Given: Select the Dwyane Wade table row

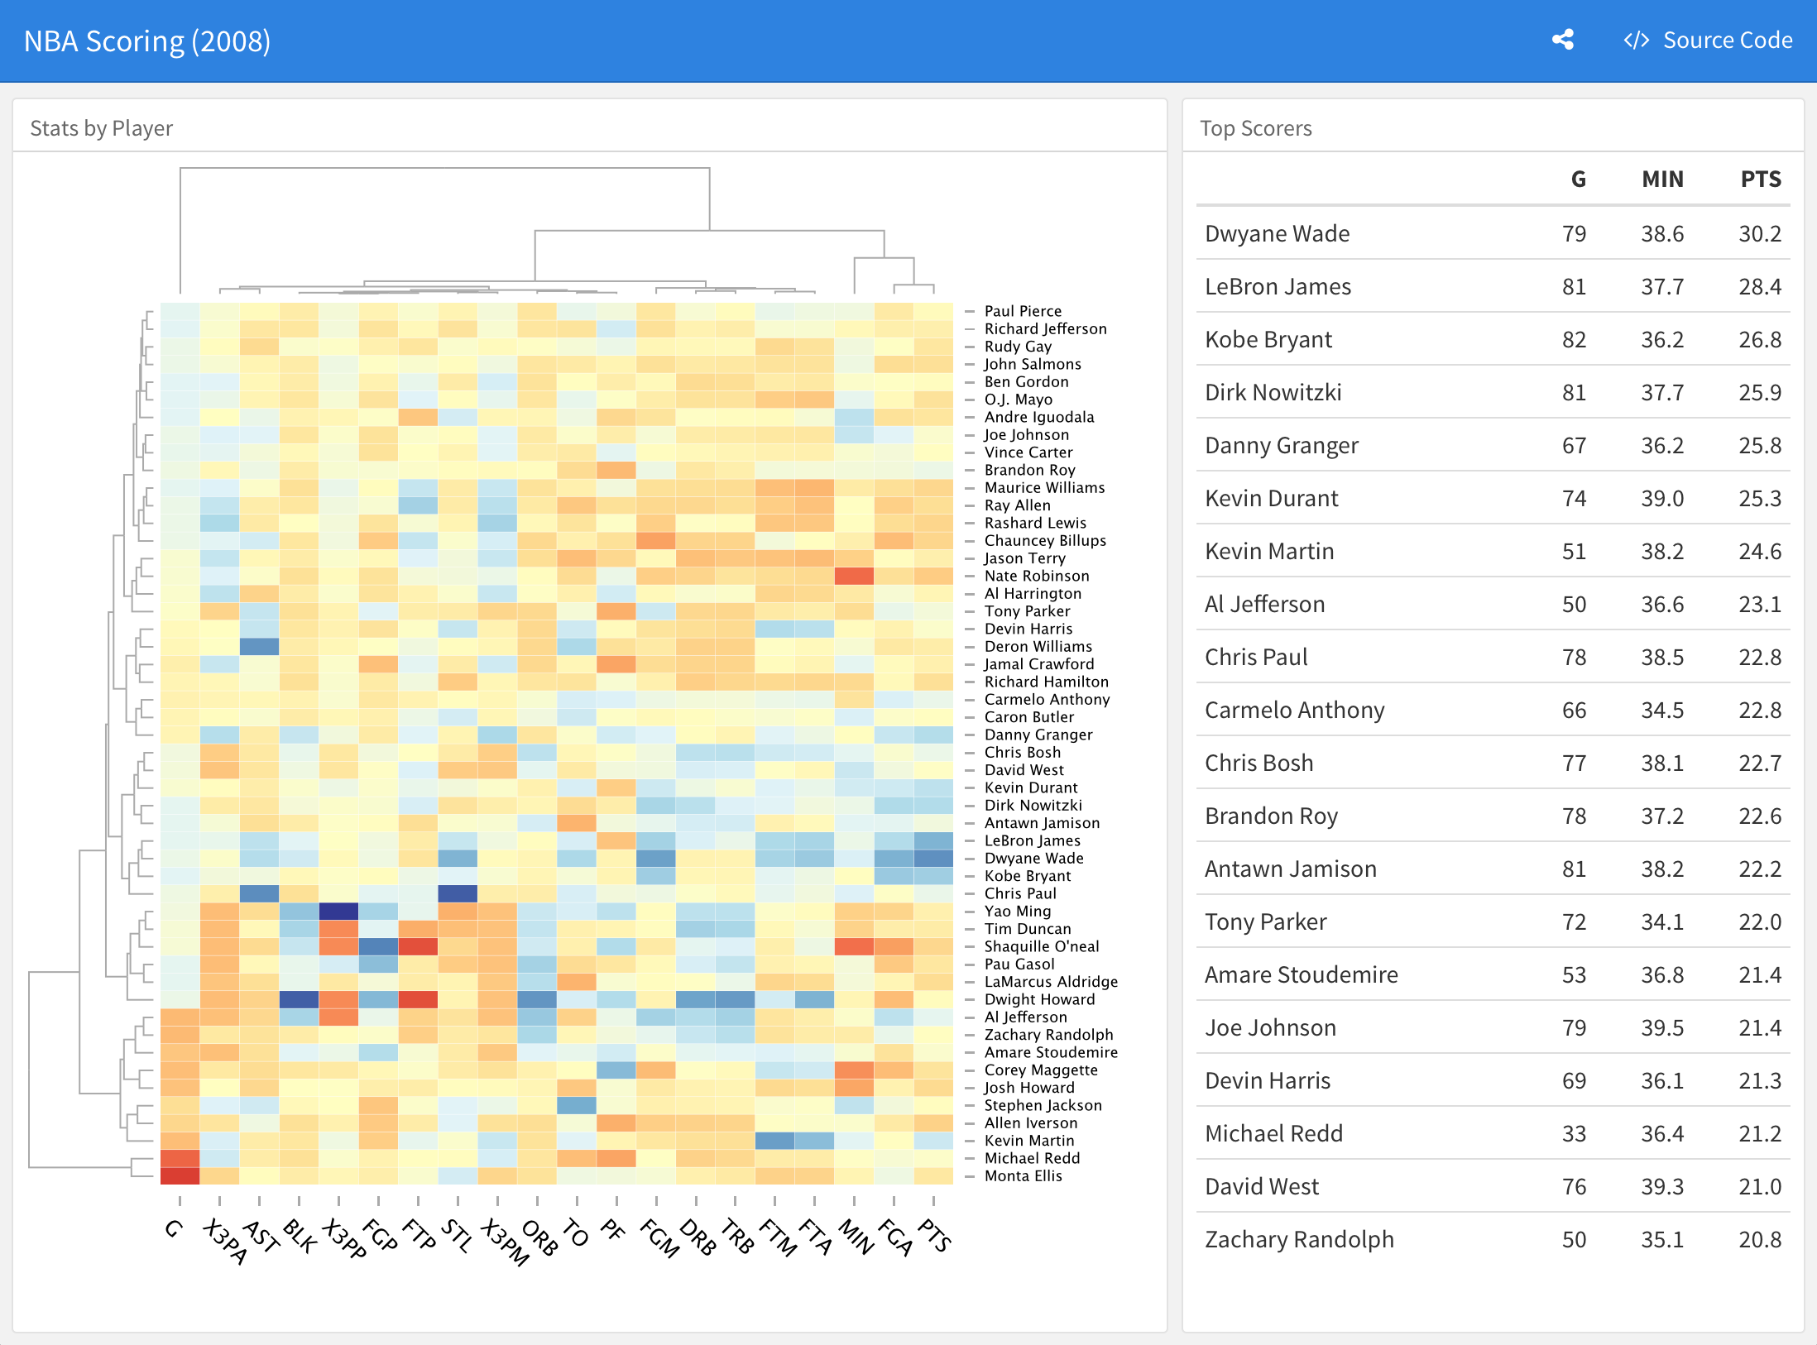Looking at the screenshot, I should (x=1277, y=234).
